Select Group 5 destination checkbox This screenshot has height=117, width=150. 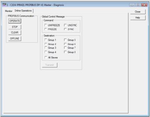click(65, 40)
